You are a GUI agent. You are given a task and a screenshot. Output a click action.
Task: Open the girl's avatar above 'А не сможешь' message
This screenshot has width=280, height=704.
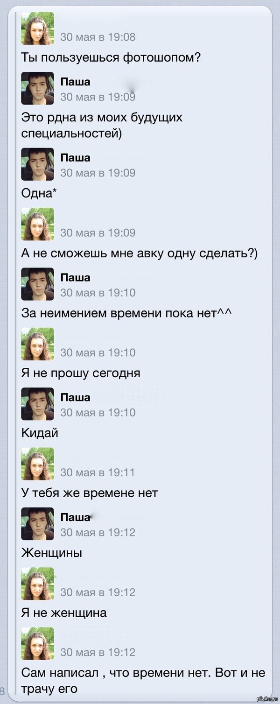(37, 224)
